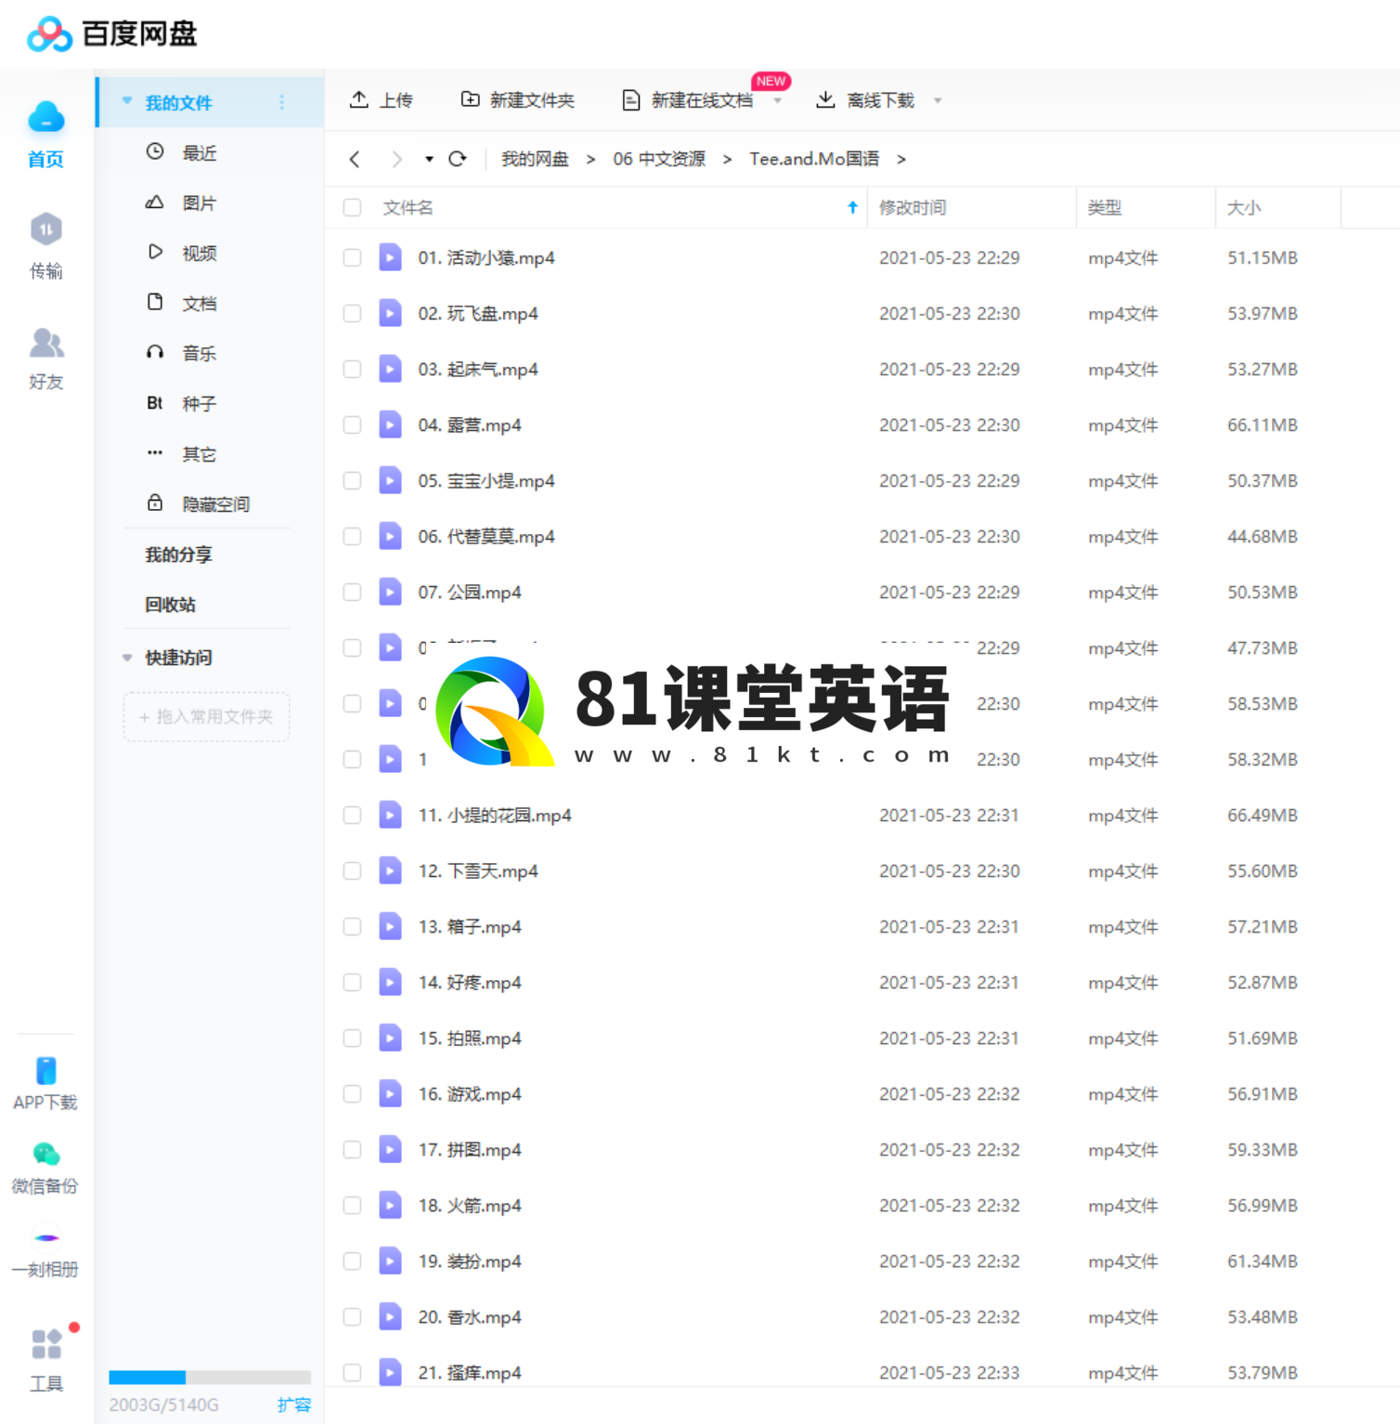Click the 扩容 expand storage link
The image size is (1400, 1424).
coord(294,1404)
